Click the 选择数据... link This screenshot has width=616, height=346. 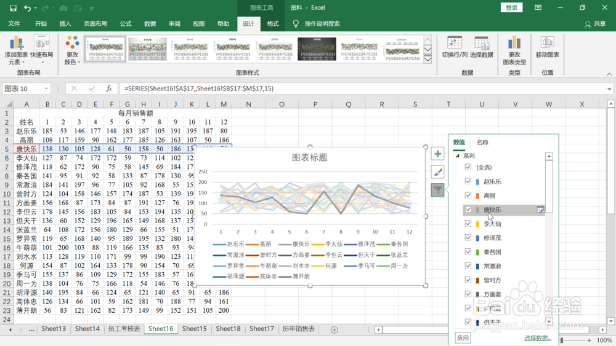(538, 338)
